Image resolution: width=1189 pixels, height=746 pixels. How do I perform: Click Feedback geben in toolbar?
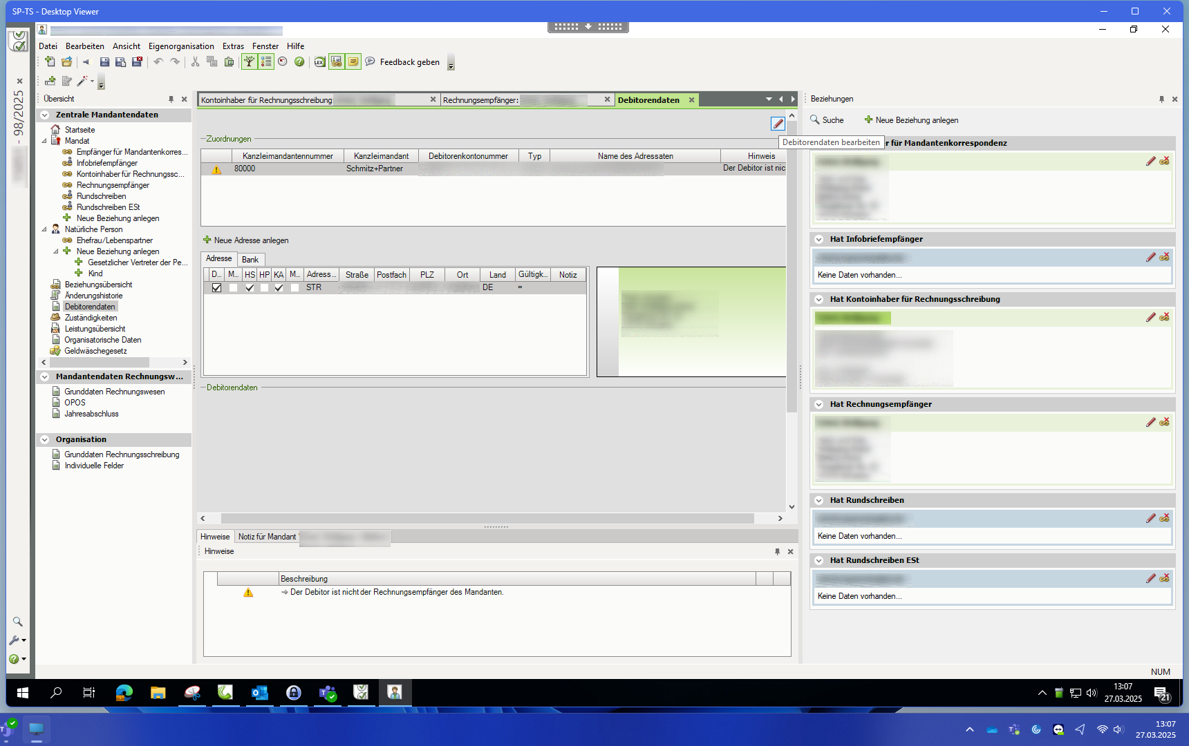(409, 62)
